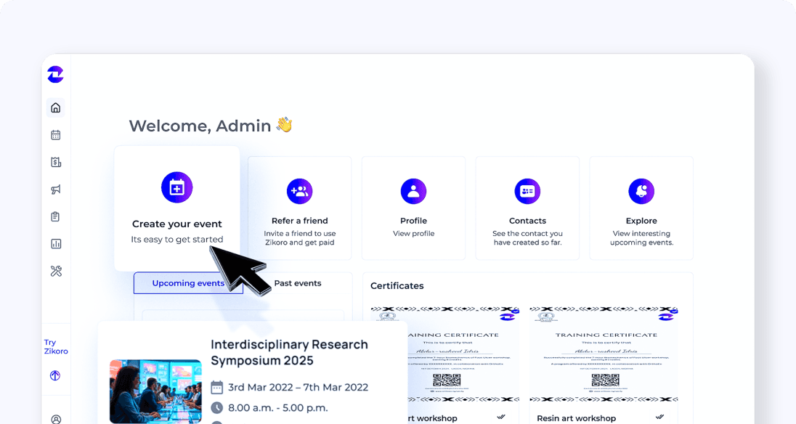Open the megaphone marketing sidebar icon
This screenshot has height=424, width=796.
(x=56, y=189)
